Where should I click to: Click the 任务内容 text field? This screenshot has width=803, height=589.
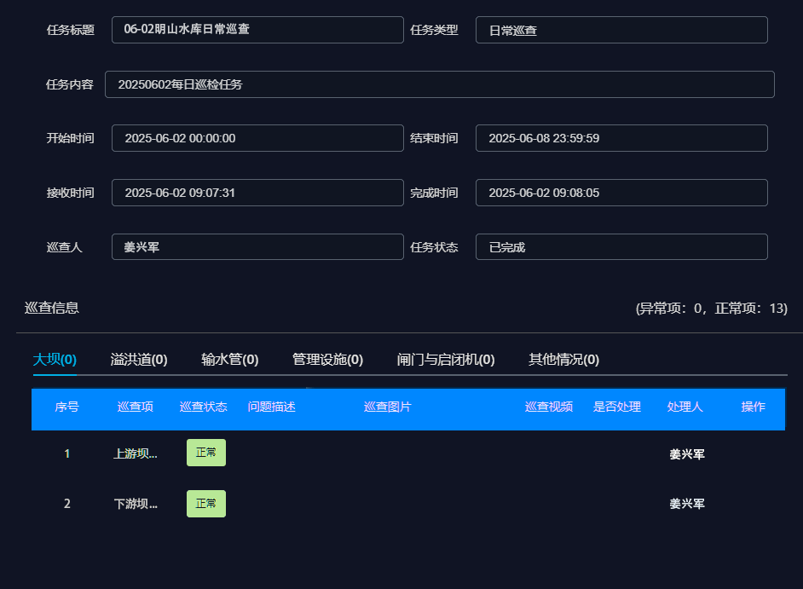(439, 84)
